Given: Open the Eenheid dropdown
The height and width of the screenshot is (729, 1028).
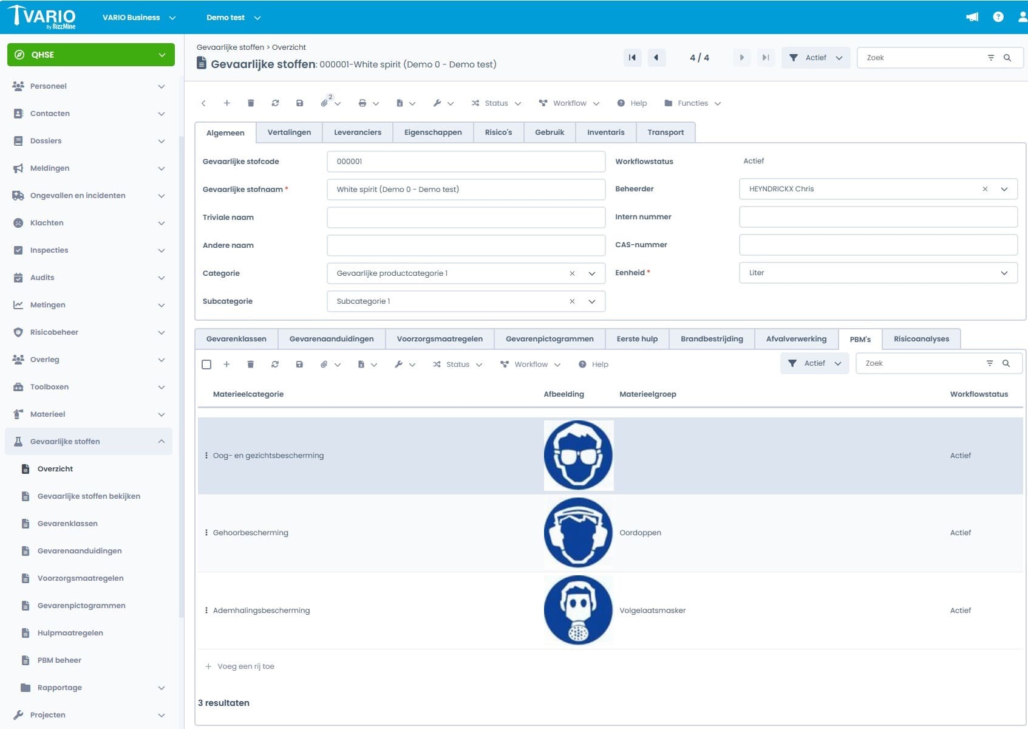Looking at the screenshot, I should tap(1004, 273).
